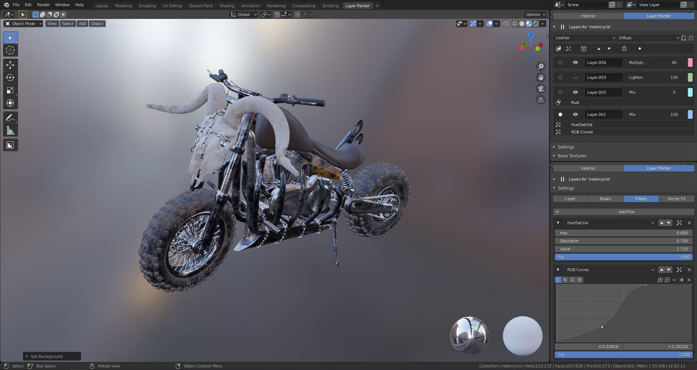Move the layer up with the up arrow icon
Image resolution: width=697 pixels, height=370 pixels.
click(x=599, y=49)
